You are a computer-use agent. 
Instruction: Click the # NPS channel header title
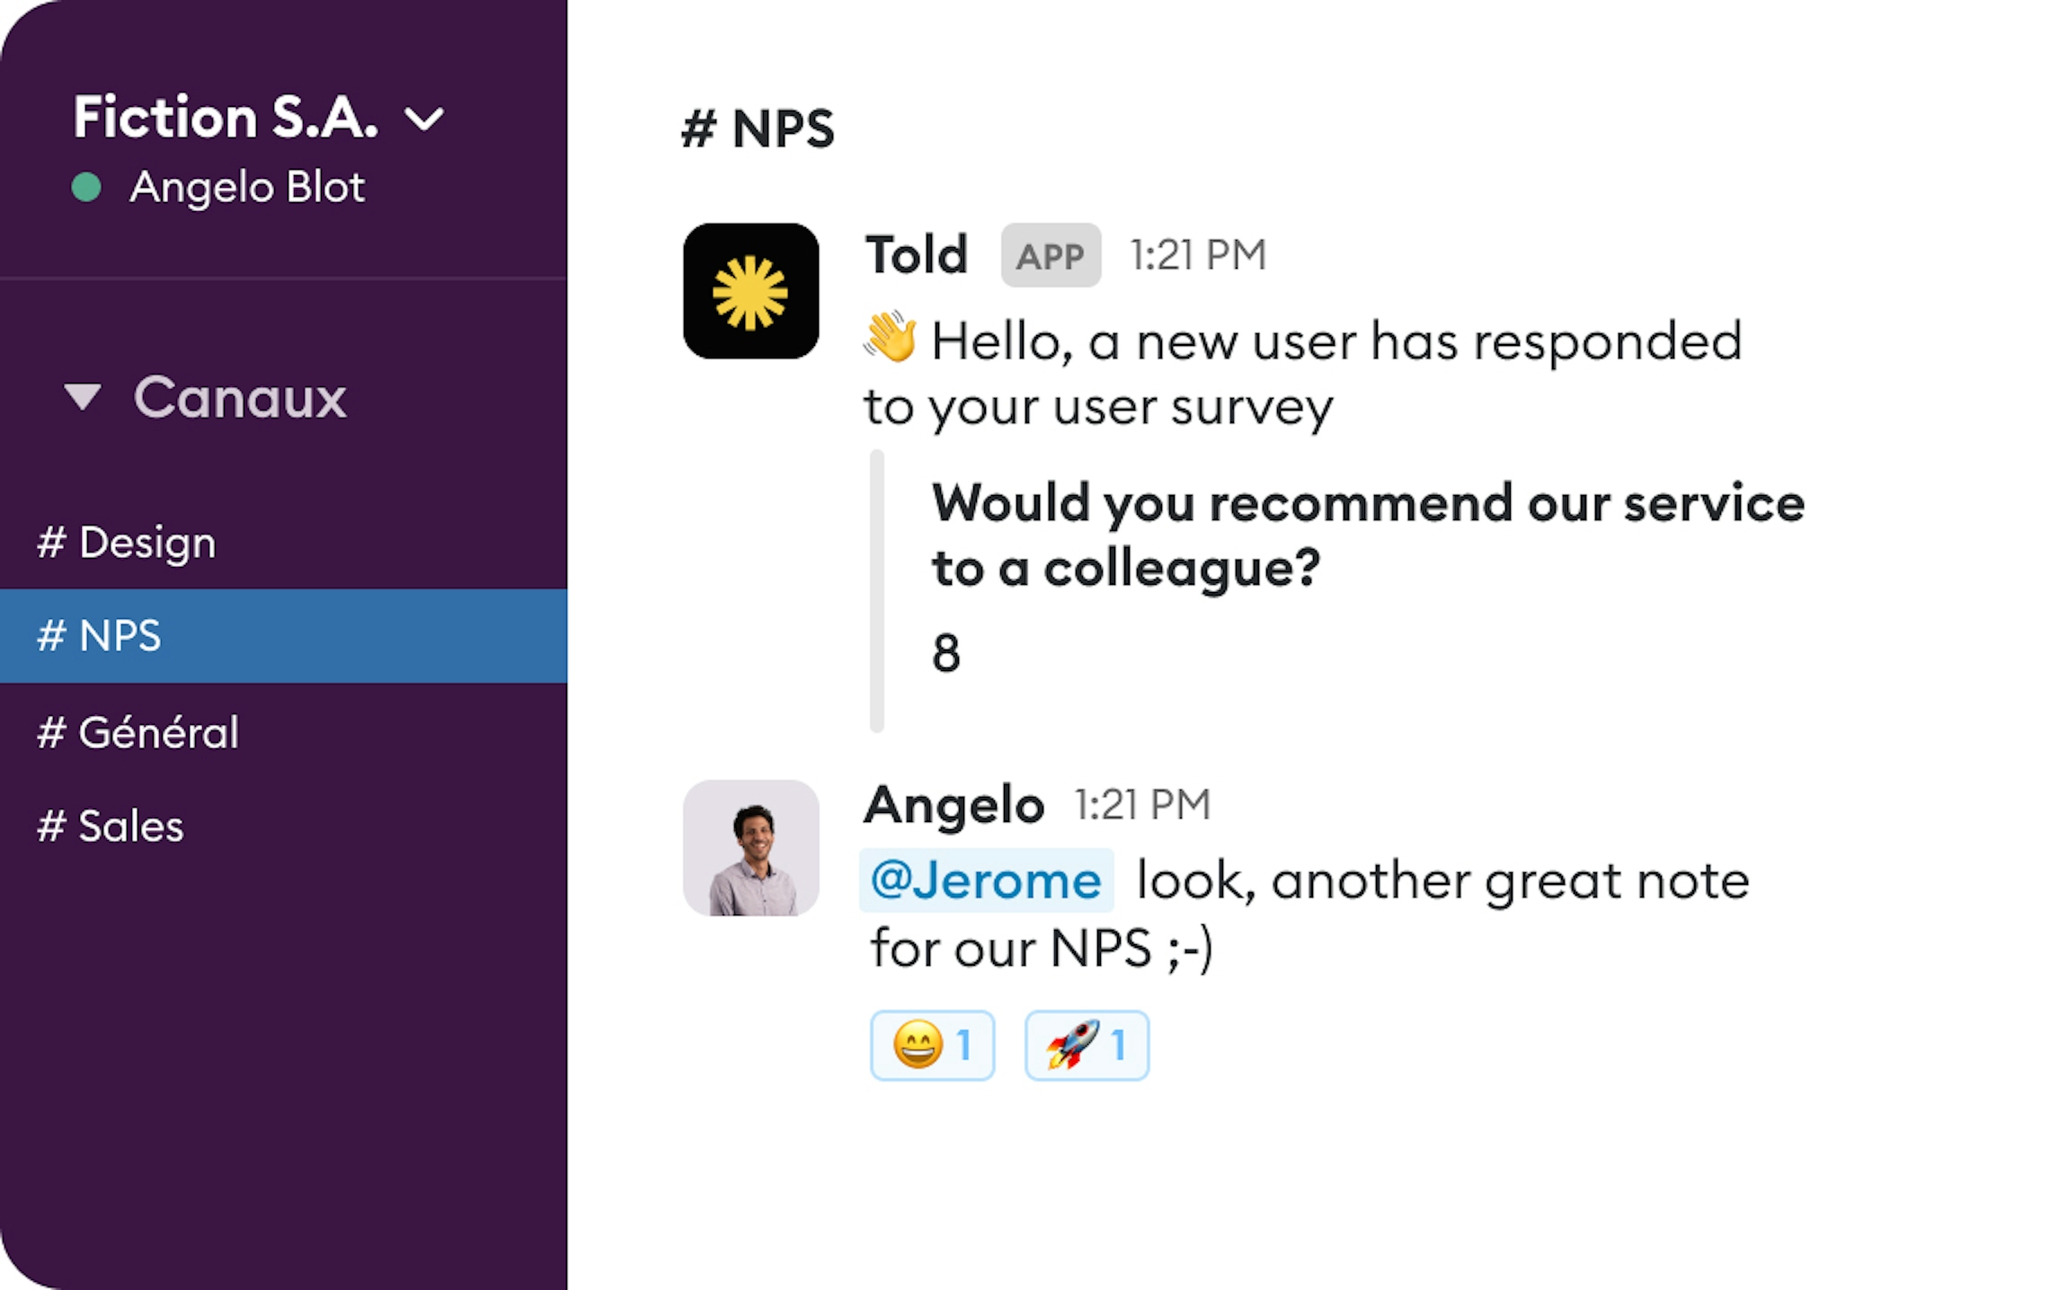pyautogui.click(x=758, y=128)
